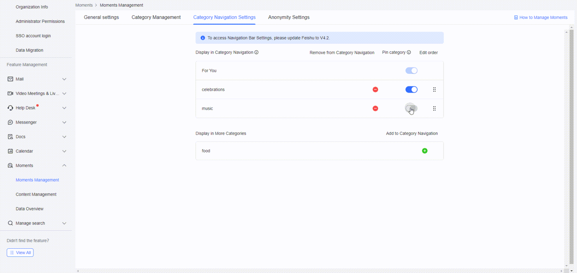Click info icon beside Pin category
The width and height of the screenshot is (577, 273).
click(409, 53)
